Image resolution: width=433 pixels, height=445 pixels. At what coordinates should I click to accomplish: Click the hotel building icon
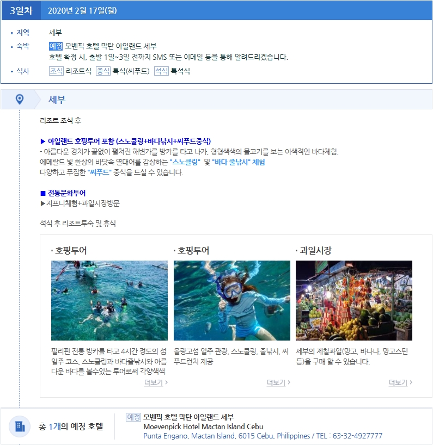tap(20, 426)
